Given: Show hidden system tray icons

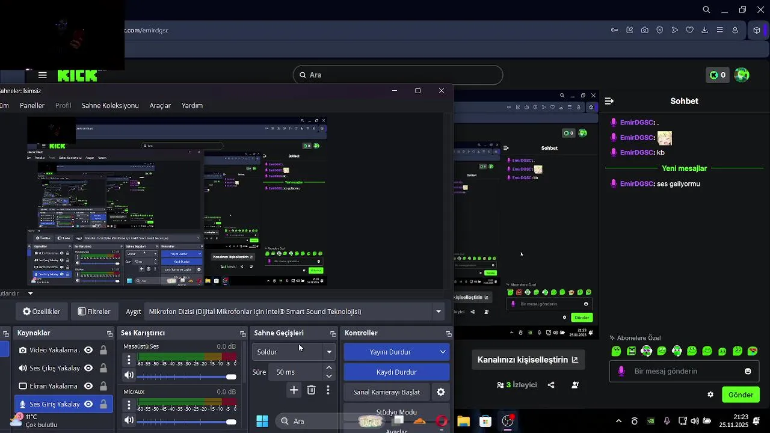Looking at the screenshot, I should pos(618,421).
